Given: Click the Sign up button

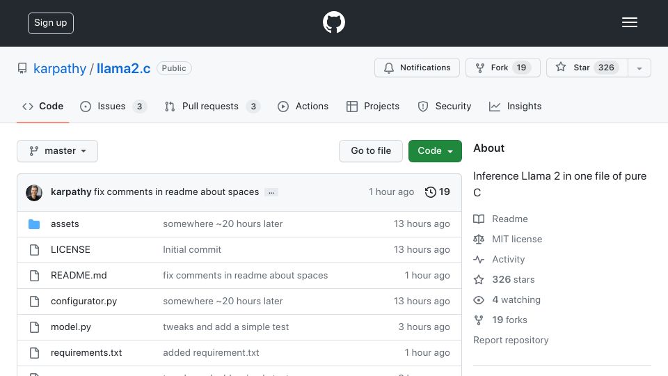Looking at the screenshot, I should [x=51, y=23].
